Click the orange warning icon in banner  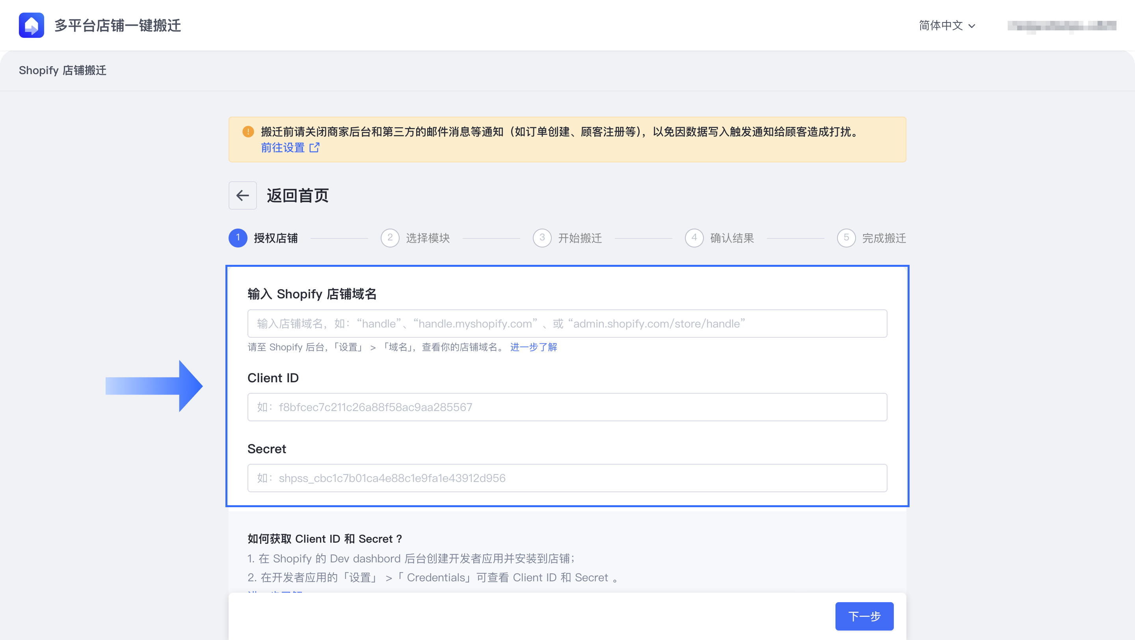click(x=248, y=132)
